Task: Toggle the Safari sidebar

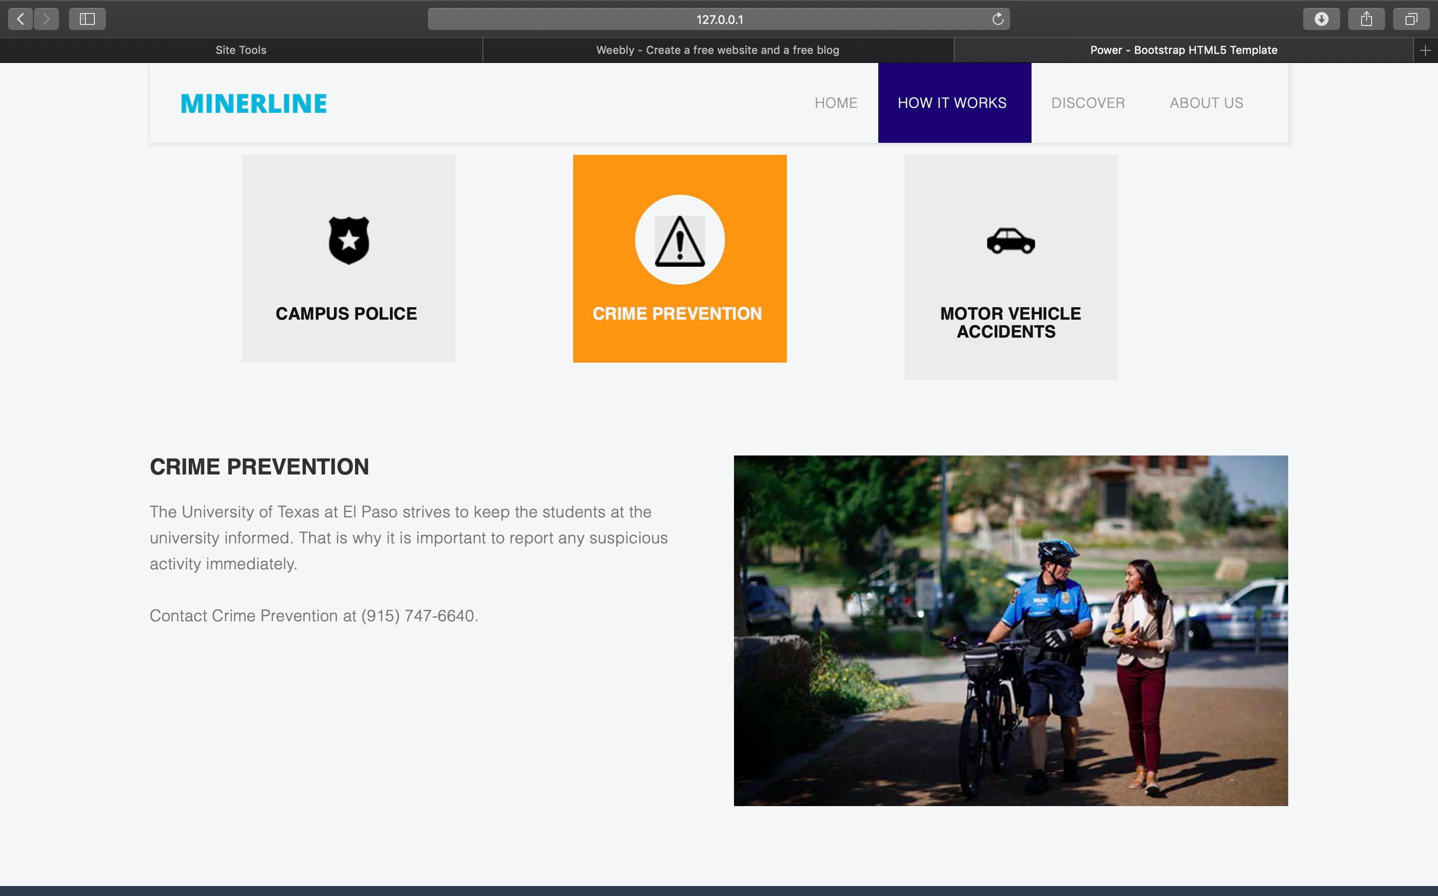Action: (87, 19)
